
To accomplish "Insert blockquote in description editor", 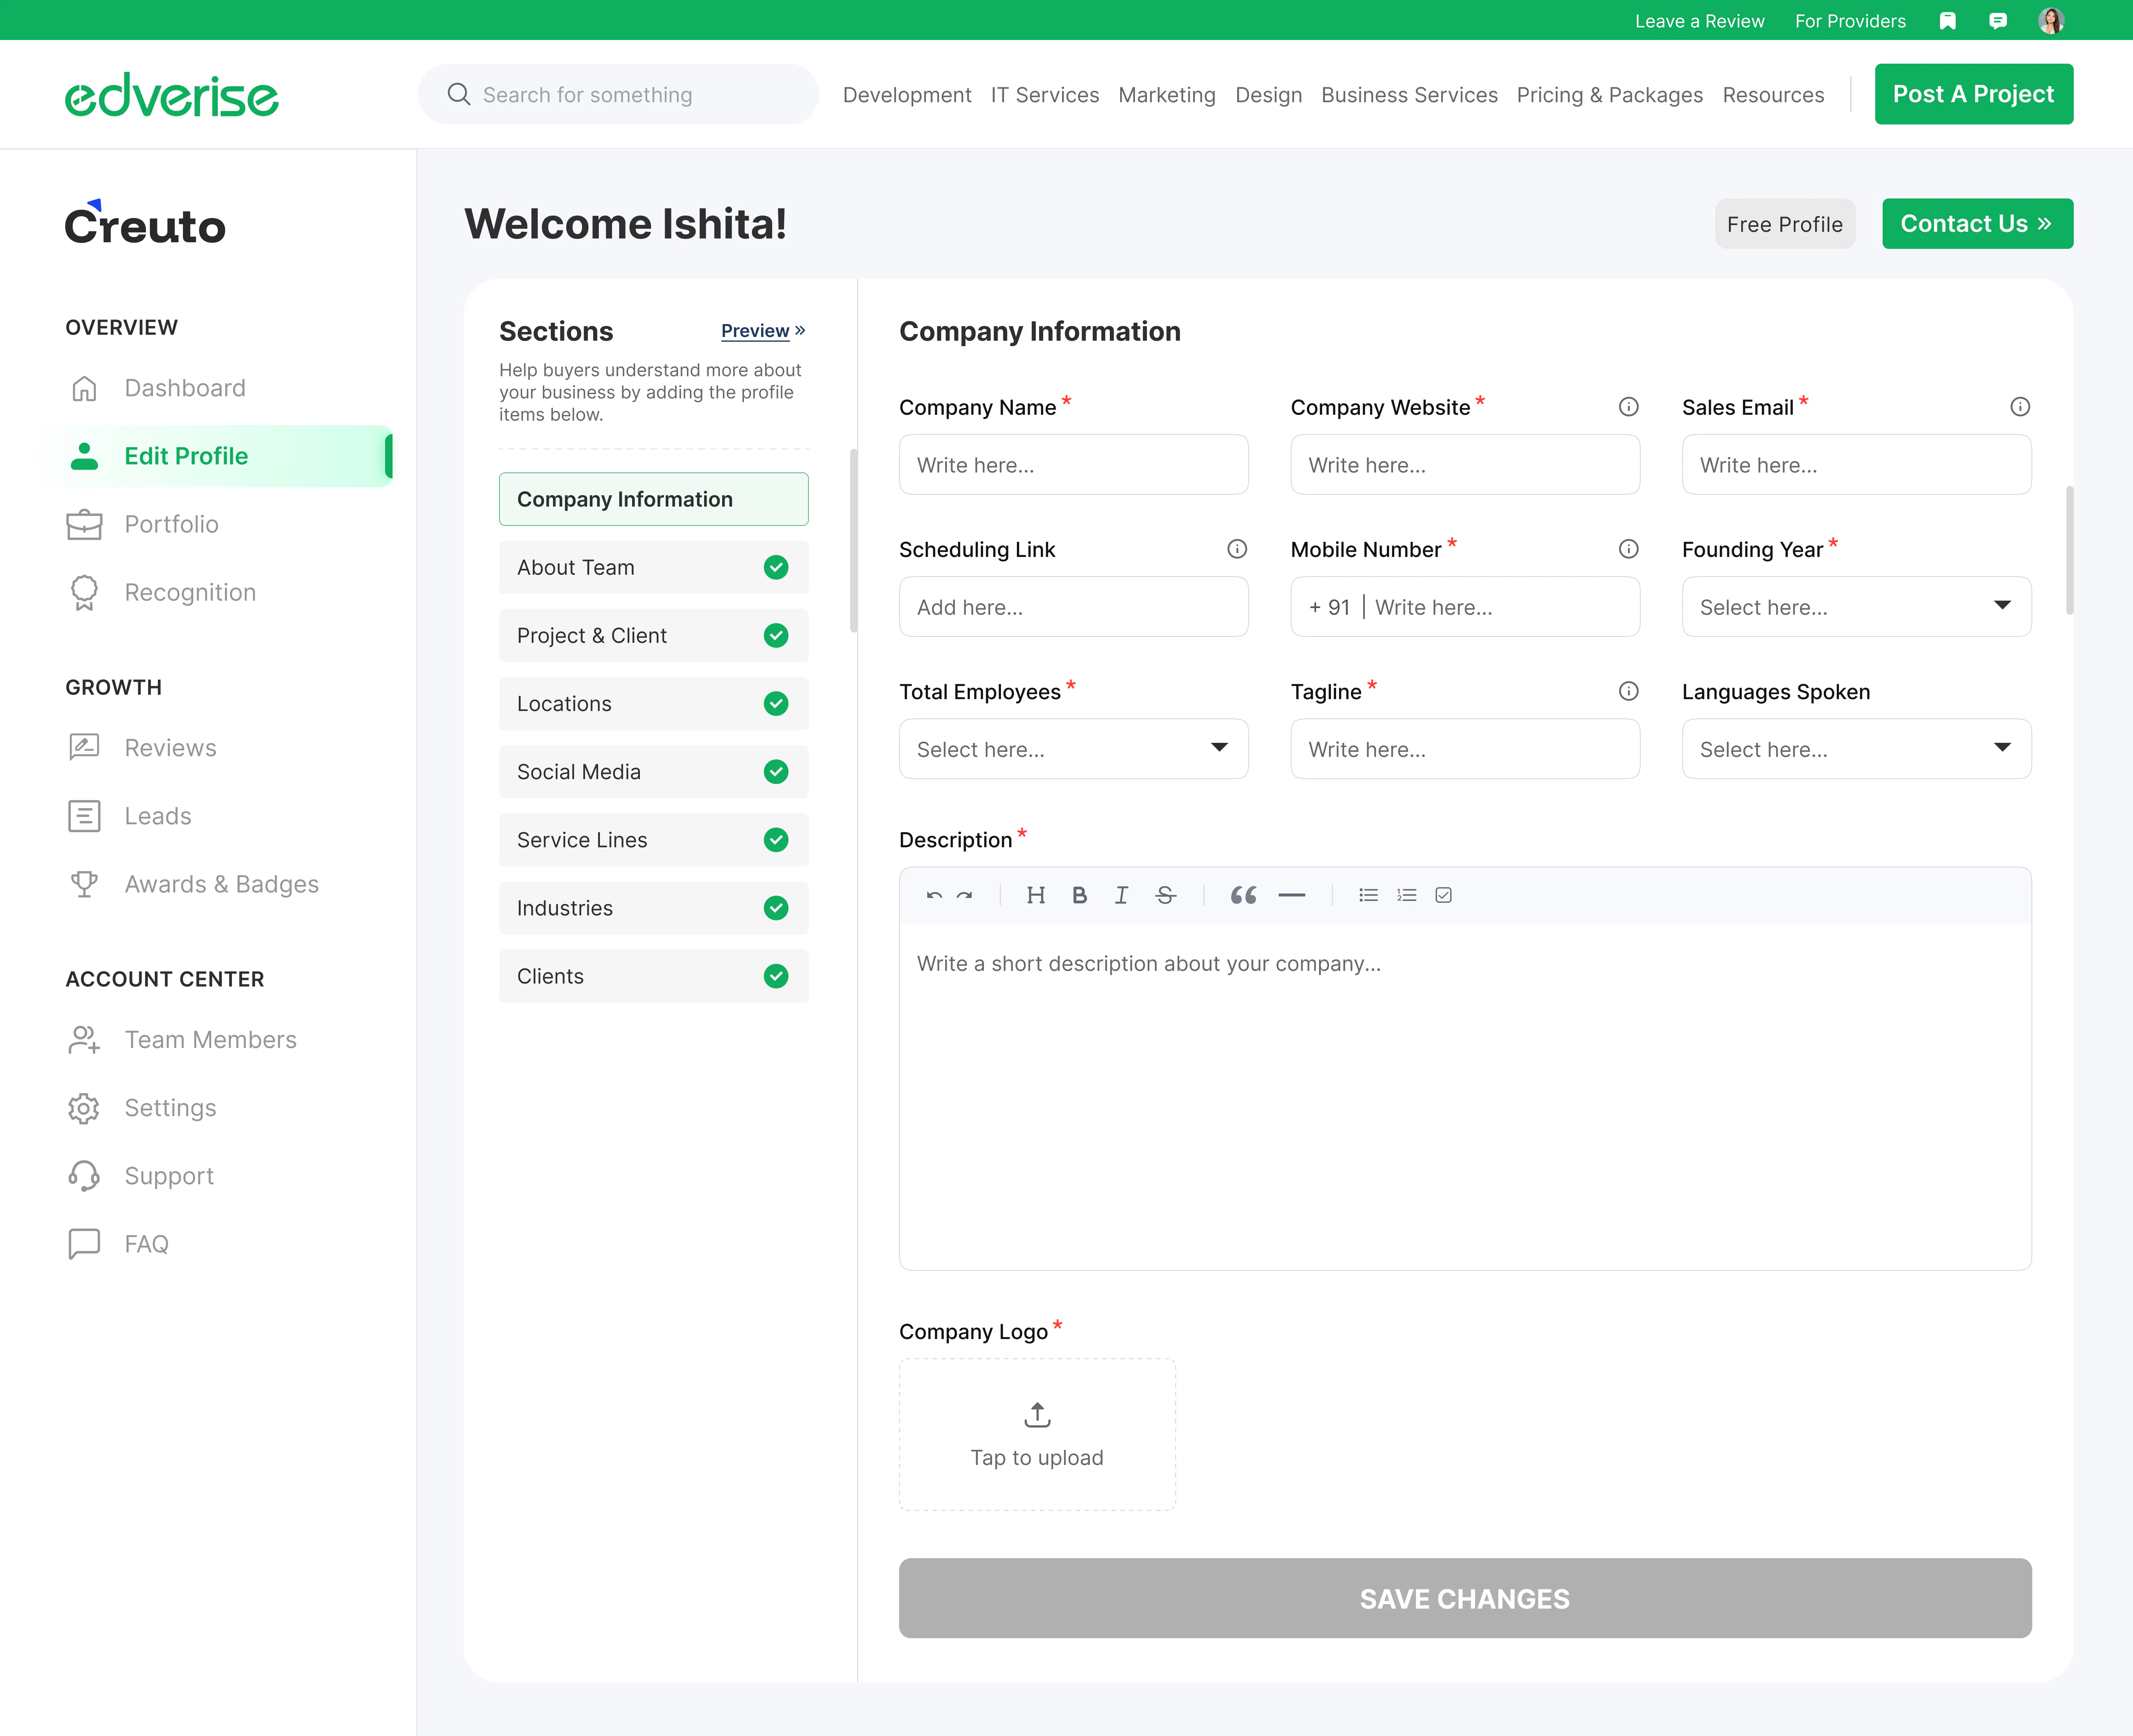I will coord(1243,895).
